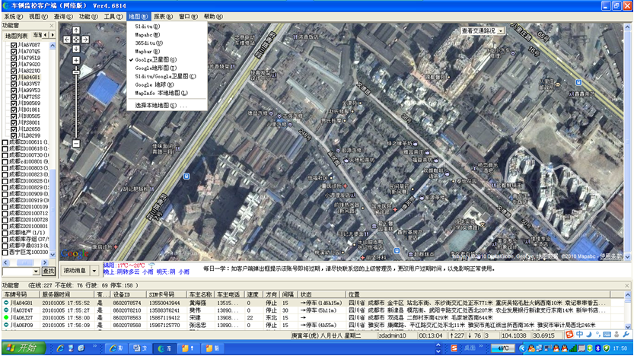Click the pan up arrow on map
Screen dimensions: 634x356
tap(76, 31)
